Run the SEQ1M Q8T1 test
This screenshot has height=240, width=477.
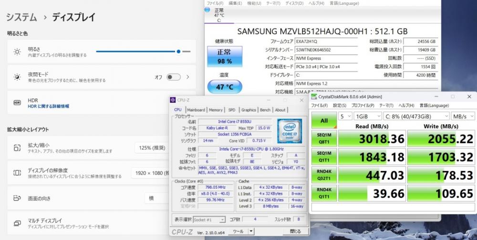(x=324, y=139)
